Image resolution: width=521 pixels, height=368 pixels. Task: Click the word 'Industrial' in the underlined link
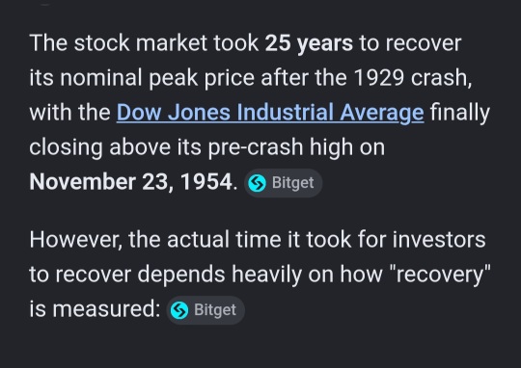pyautogui.click(x=285, y=112)
